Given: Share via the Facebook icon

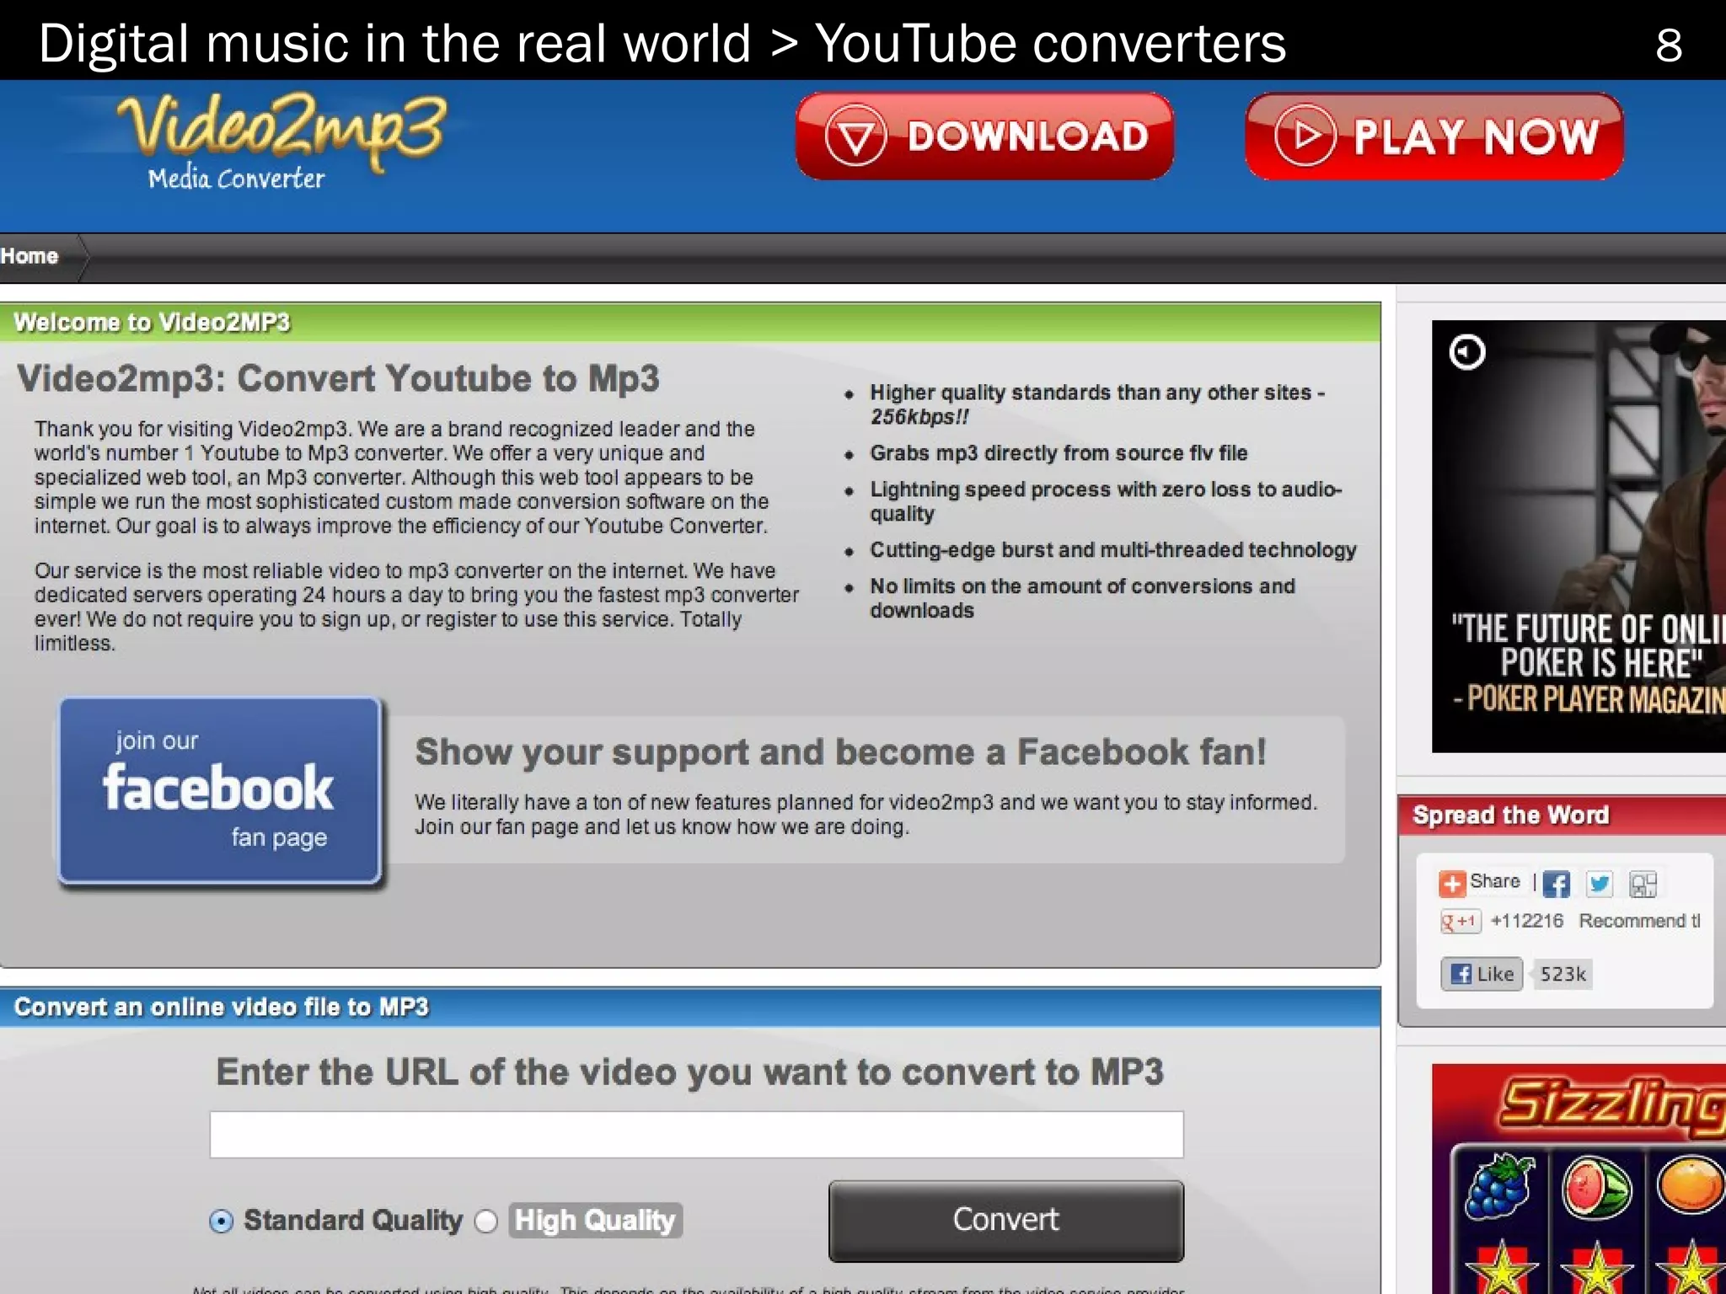Looking at the screenshot, I should click(x=1557, y=883).
